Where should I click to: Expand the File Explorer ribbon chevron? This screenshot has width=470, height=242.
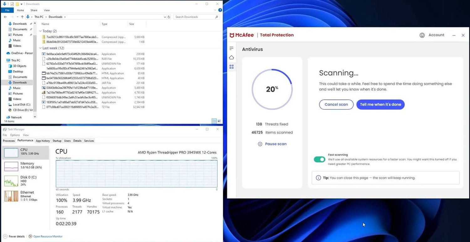click(x=214, y=10)
